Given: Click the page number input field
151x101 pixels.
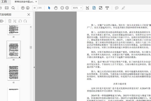Looking at the screenshot, I should tap(35, 8).
